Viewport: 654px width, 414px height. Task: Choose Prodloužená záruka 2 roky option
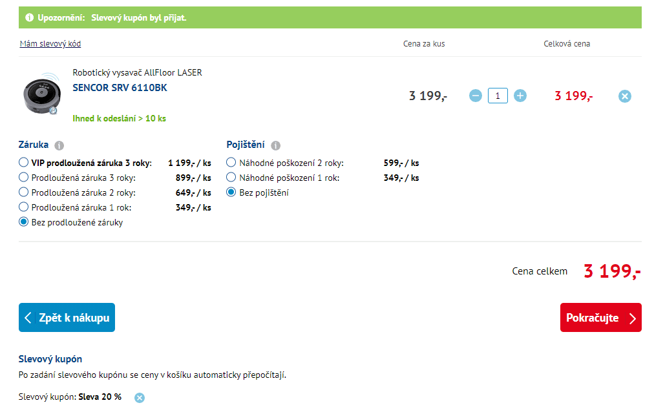click(x=24, y=192)
